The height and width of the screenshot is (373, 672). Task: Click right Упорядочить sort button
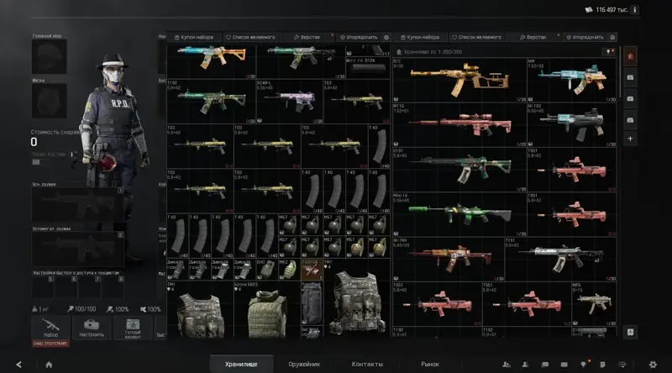(x=585, y=37)
